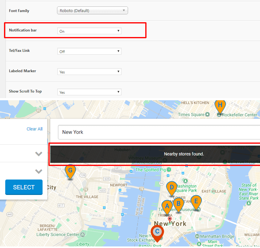Expand the first filter chevron in the sidebar
260x248 pixels.
(39, 154)
